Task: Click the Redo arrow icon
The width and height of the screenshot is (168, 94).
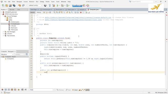Action: tap(23, 5)
